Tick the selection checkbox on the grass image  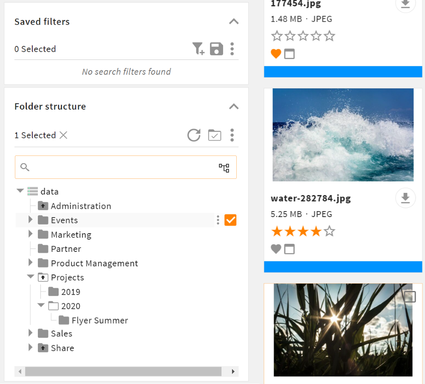point(410,297)
